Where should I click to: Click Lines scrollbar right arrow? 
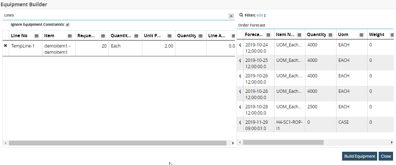233,143
